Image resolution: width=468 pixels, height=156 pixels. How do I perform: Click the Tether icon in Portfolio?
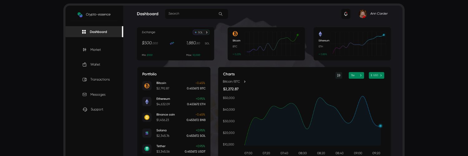pyautogui.click(x=147, y=149)
